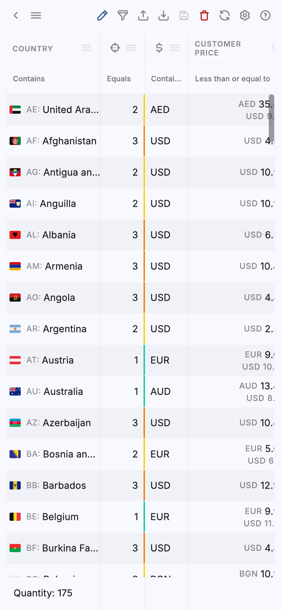This screenshot has width=281, height=610.
Task: Click the refresh icon
Action: 225,15
